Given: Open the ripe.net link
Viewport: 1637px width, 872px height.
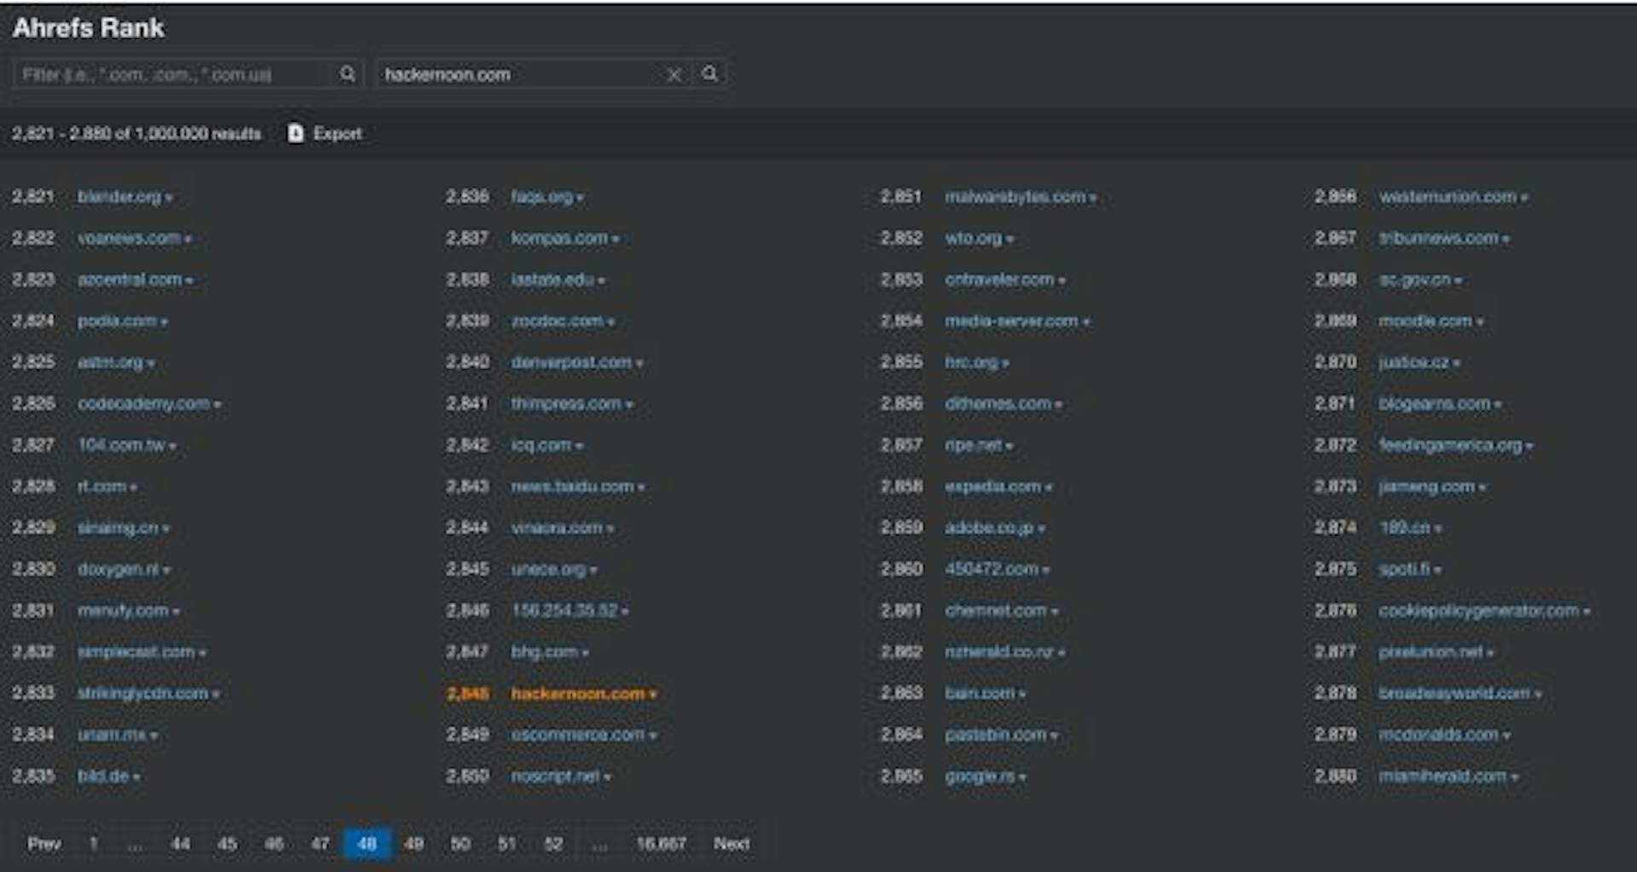Looking at the screenshot, I should point(974,445).
